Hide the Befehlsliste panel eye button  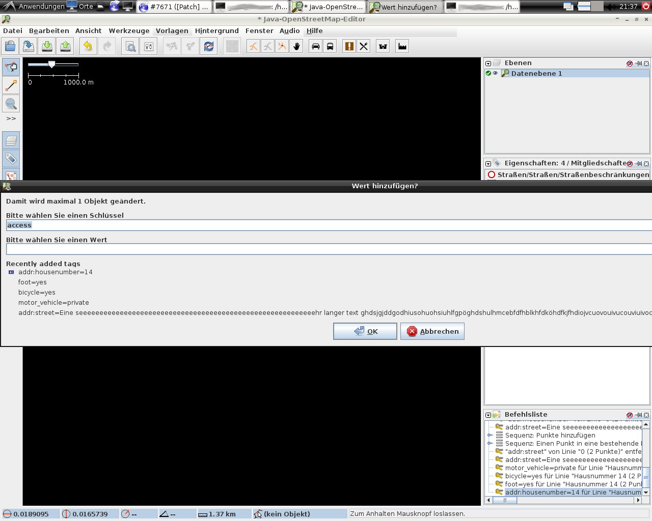[630, 415]
